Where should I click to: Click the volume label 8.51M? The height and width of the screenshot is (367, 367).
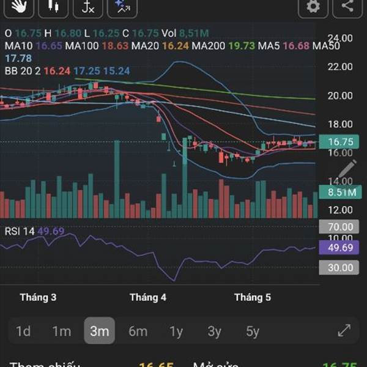pos(340,192)
